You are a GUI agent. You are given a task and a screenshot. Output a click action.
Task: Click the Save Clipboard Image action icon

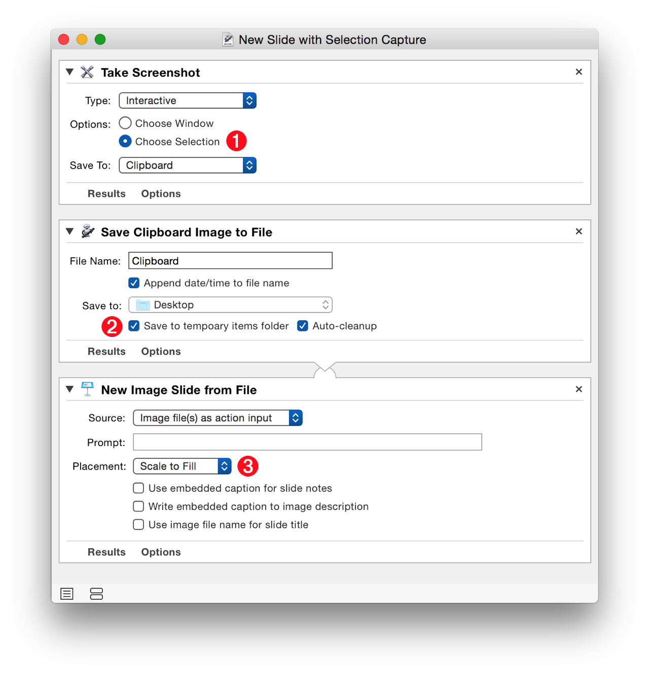(88, 232)
